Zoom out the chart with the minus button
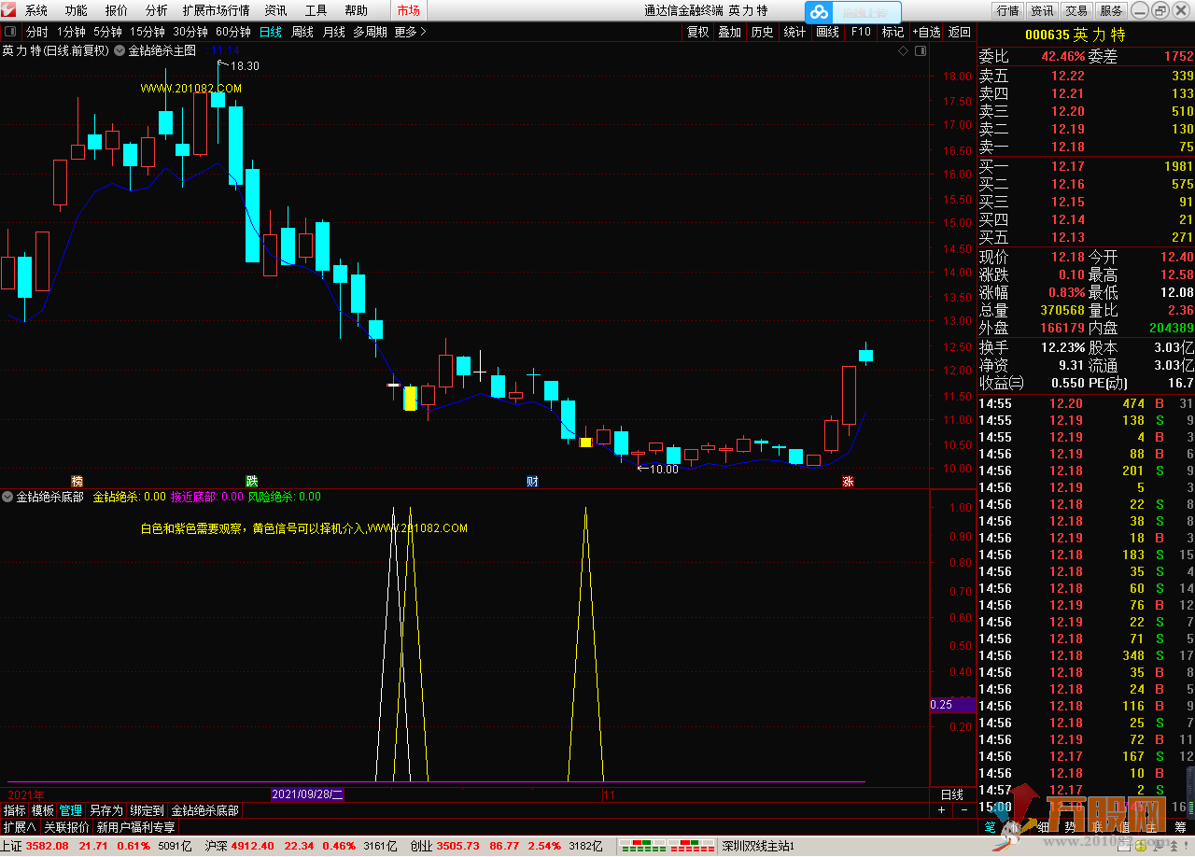1195x857 pixels. coord(963,810)
